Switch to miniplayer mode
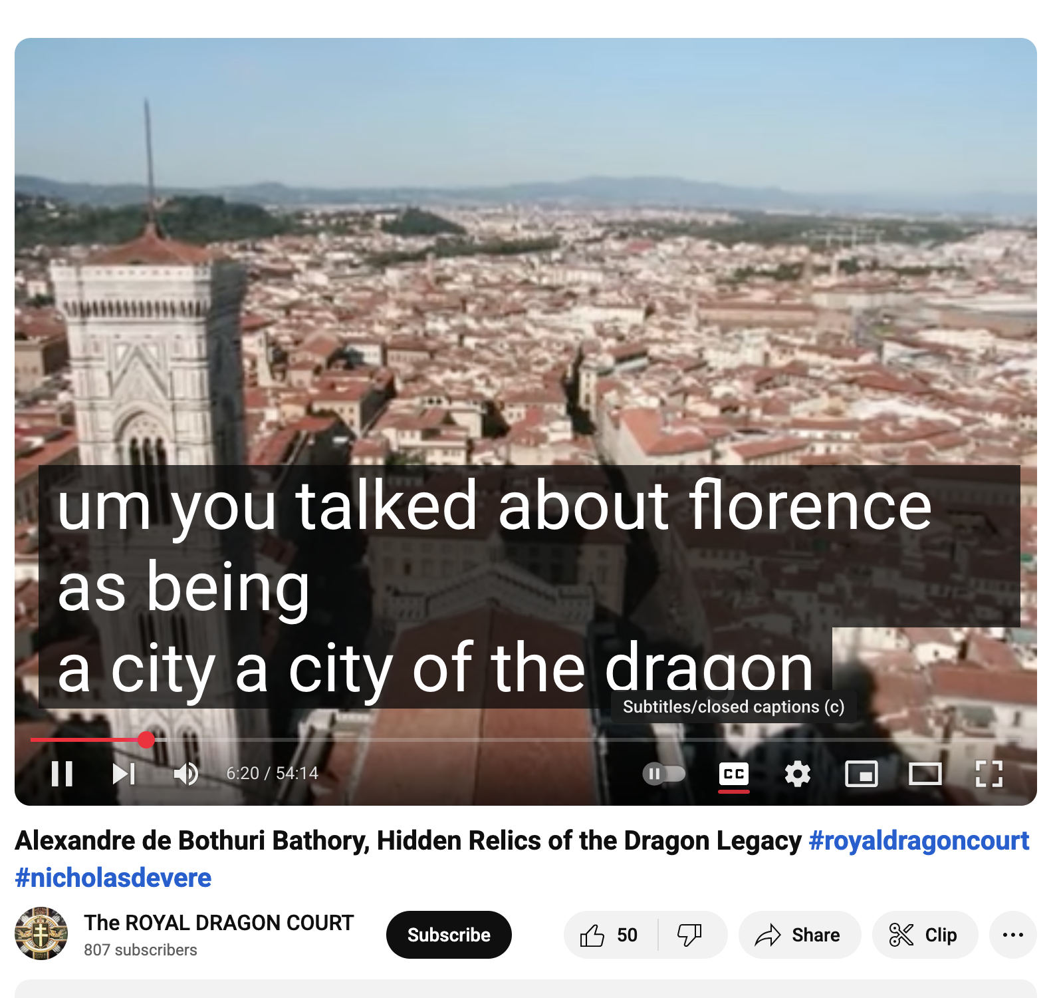 click(861, 774)
